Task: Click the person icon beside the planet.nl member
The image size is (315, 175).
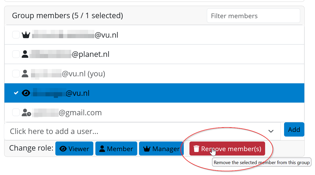Action: pos(25,54)
